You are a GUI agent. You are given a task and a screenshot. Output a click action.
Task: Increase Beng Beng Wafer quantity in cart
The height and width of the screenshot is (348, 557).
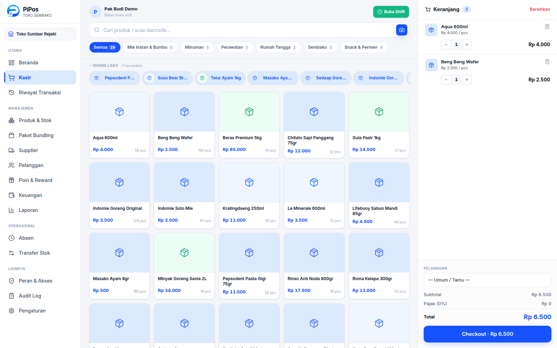pos(466,80)
